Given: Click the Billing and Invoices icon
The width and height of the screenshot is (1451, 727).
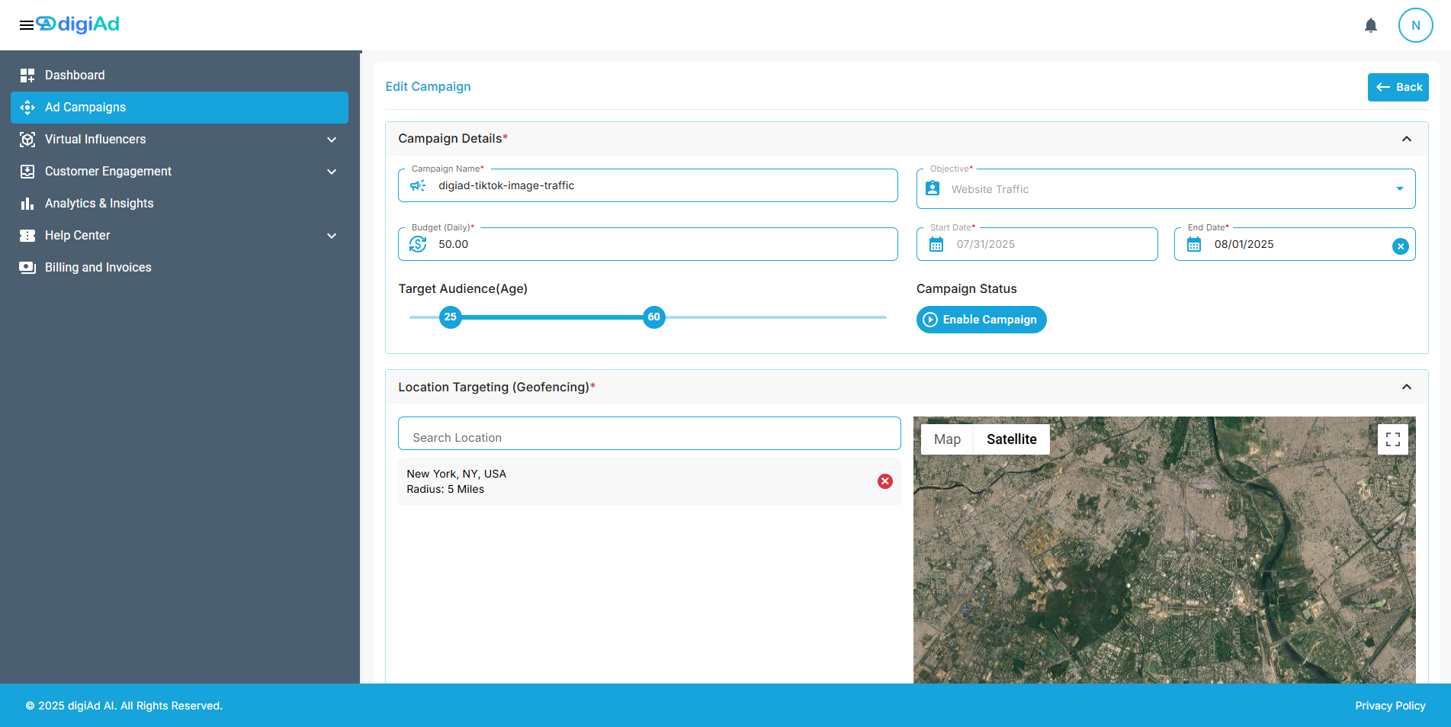Looking at the screenshot, I should click(27, 268).
